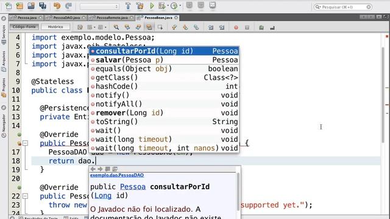The height and width of the screenshot is (219, 390).
Task: Select salvar(Pessoa p) from completion list
Action: pos(164,60)
